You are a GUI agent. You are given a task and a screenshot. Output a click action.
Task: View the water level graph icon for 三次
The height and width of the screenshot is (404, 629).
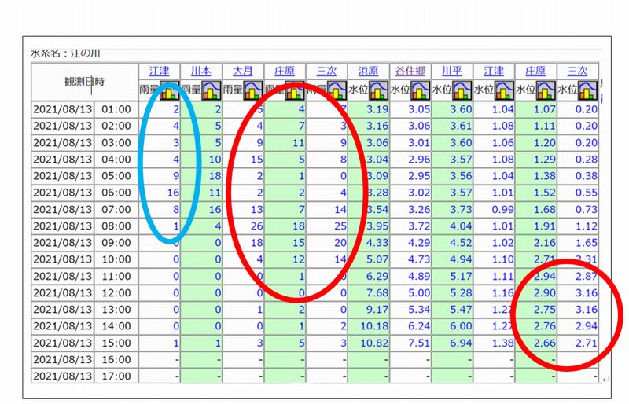pyautogui.click(x=588, y=90)
